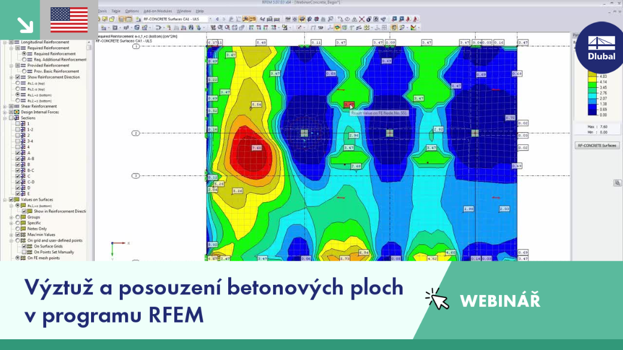Click the small icon below RF-CONCRETE Surfaces button

click(x=617, y=183)
